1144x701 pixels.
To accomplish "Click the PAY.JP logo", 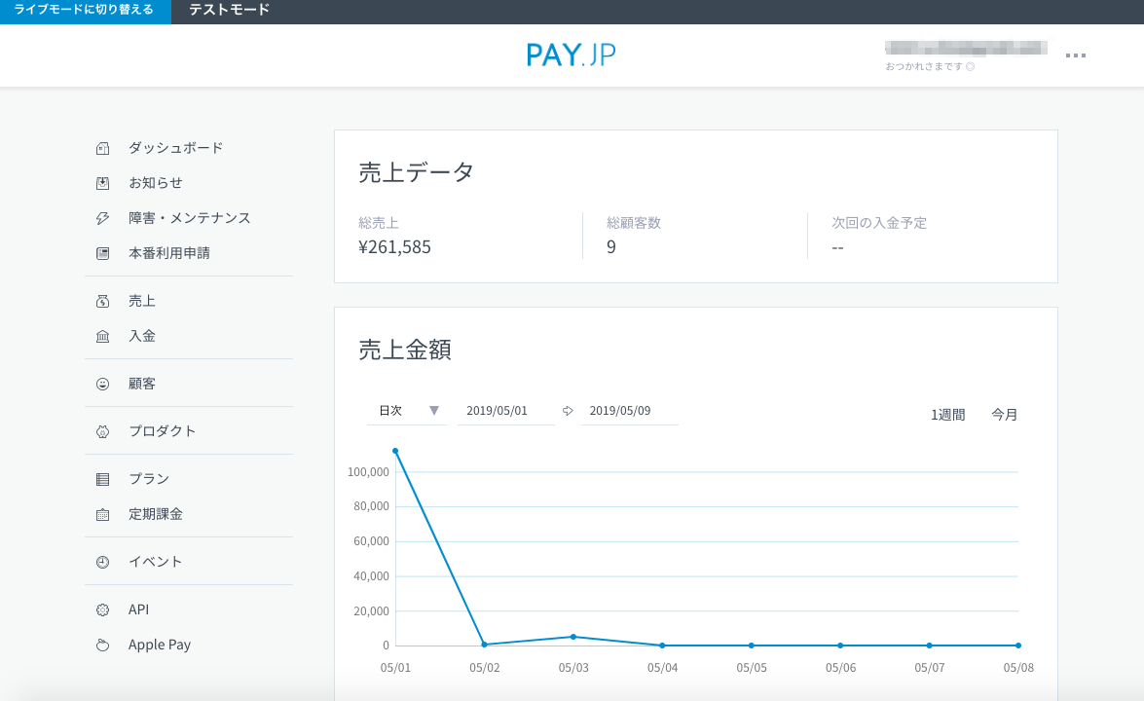I will (x=572, y=55).
